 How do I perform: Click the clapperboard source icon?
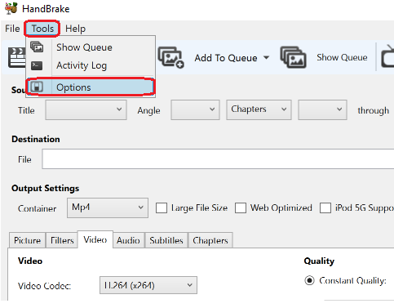click(x=17, y=57)
